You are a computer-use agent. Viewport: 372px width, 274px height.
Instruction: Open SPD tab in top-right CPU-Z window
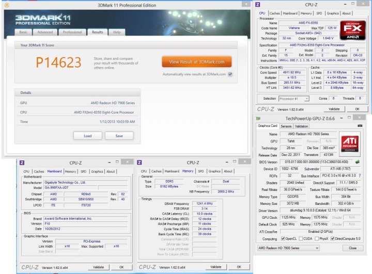click(x=319, y=13)
